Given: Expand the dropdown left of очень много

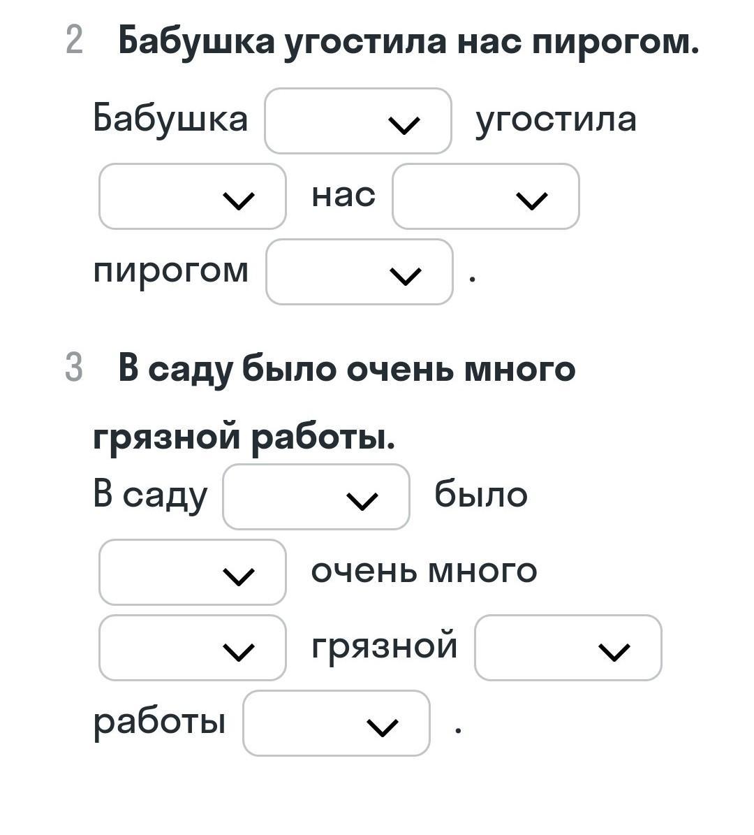Looking at the screenshot, I should click(192, 572).
